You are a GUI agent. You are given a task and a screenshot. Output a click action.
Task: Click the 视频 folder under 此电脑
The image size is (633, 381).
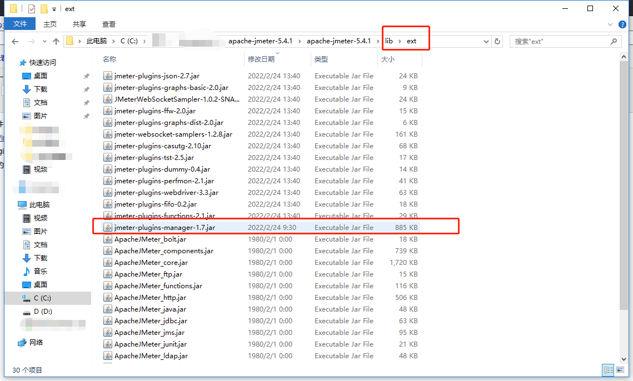pyautogui.click(x=41, y=218)
